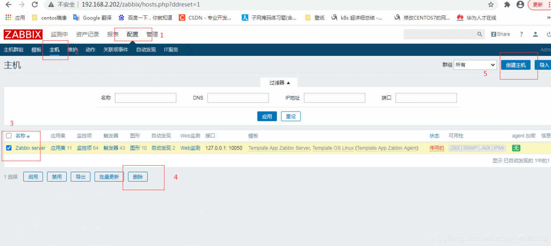
Task: Open the Template App Zabbix Server link
Action: tap(279, 148)
